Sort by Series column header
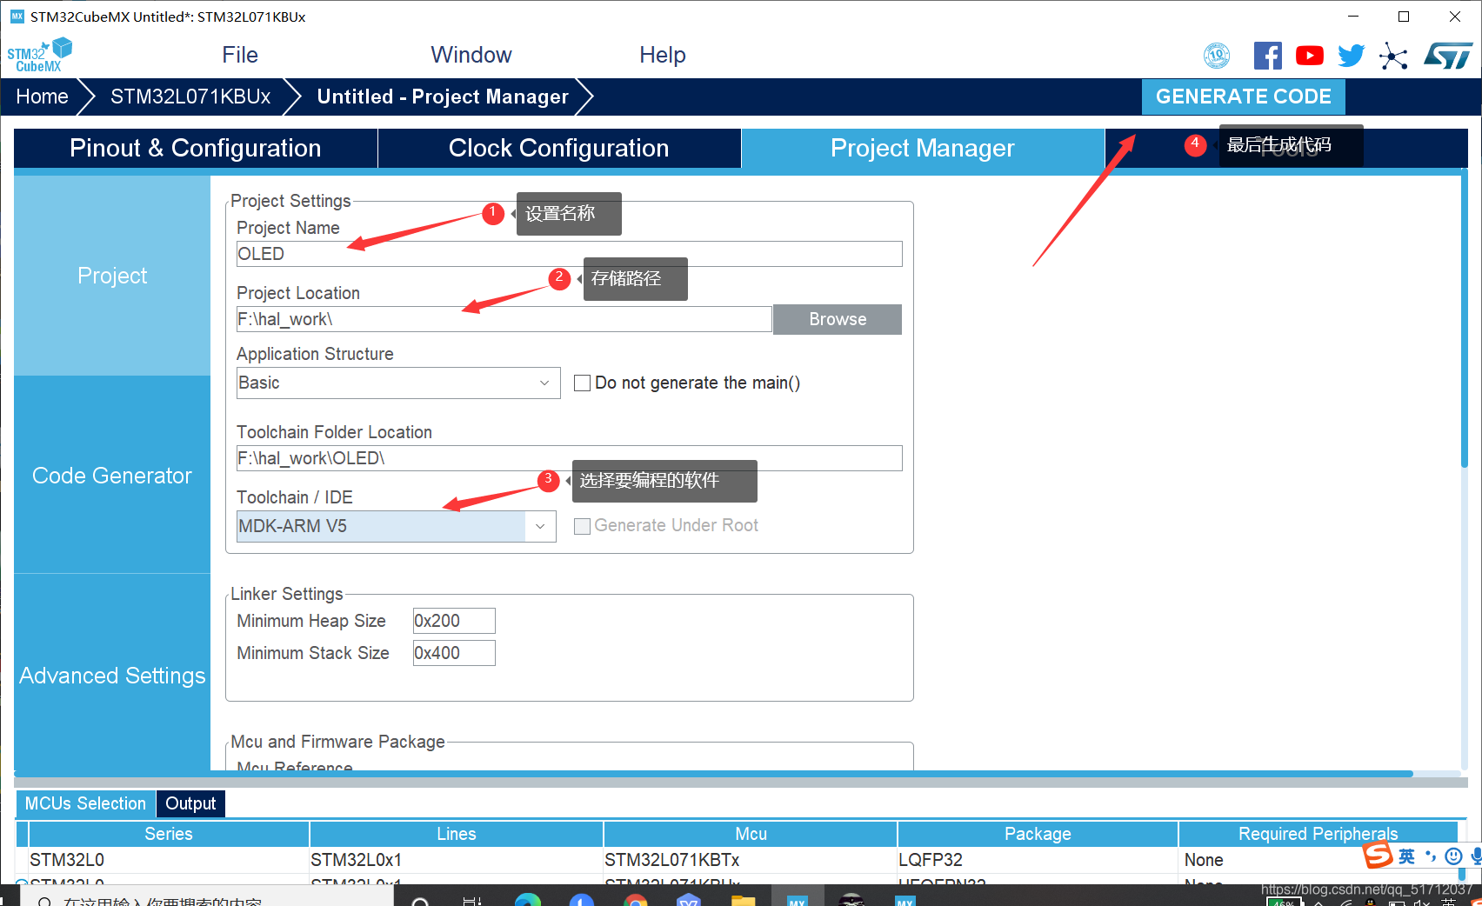This screenshot has width=1482, height=906. [169, 834]
